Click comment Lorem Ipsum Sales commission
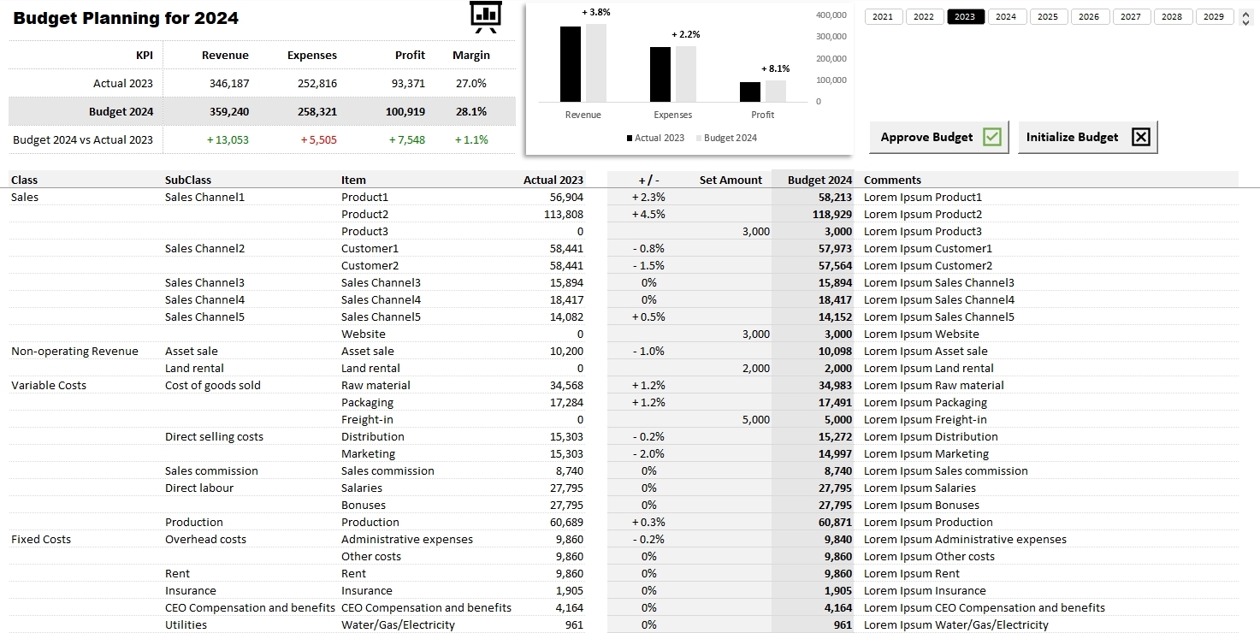Viewport: 1260px width, 633px height. (945, 470)
